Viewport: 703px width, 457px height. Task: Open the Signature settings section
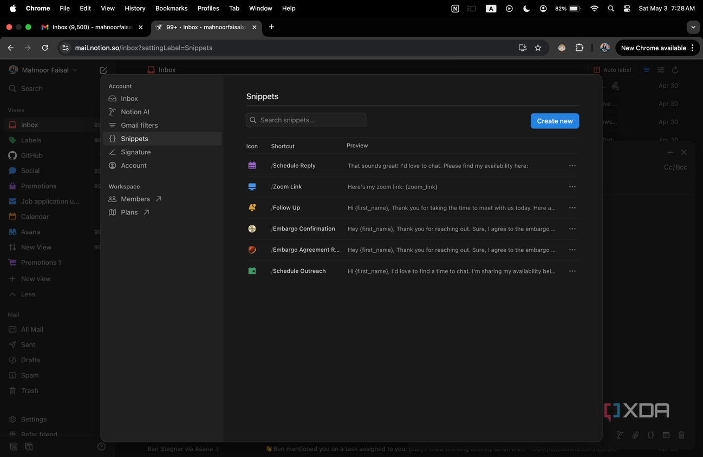pyautogui.click(x=162, y=152)
